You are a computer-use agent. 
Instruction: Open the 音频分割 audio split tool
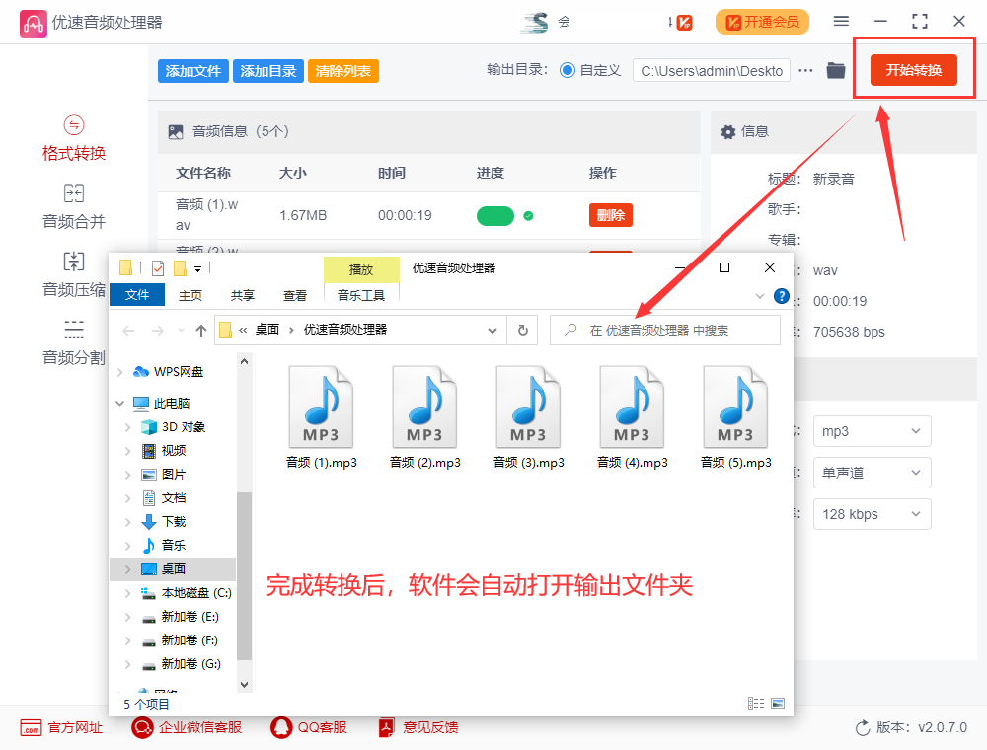[x=74, y=342]
